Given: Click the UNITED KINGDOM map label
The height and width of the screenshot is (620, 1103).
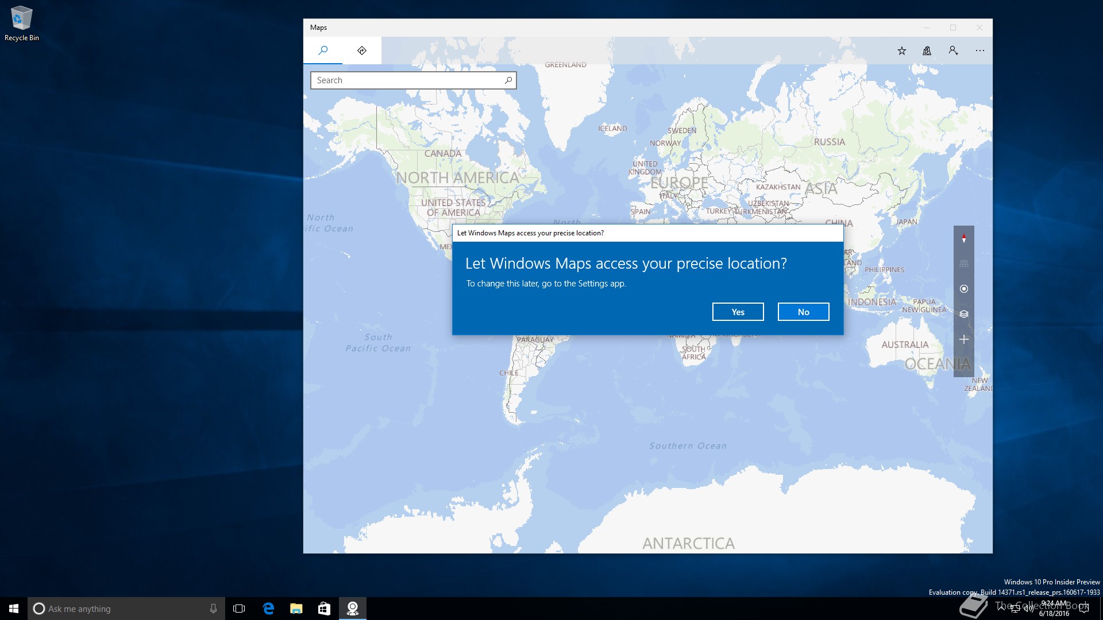Looking at the screenshot, I should click(645, 168).
